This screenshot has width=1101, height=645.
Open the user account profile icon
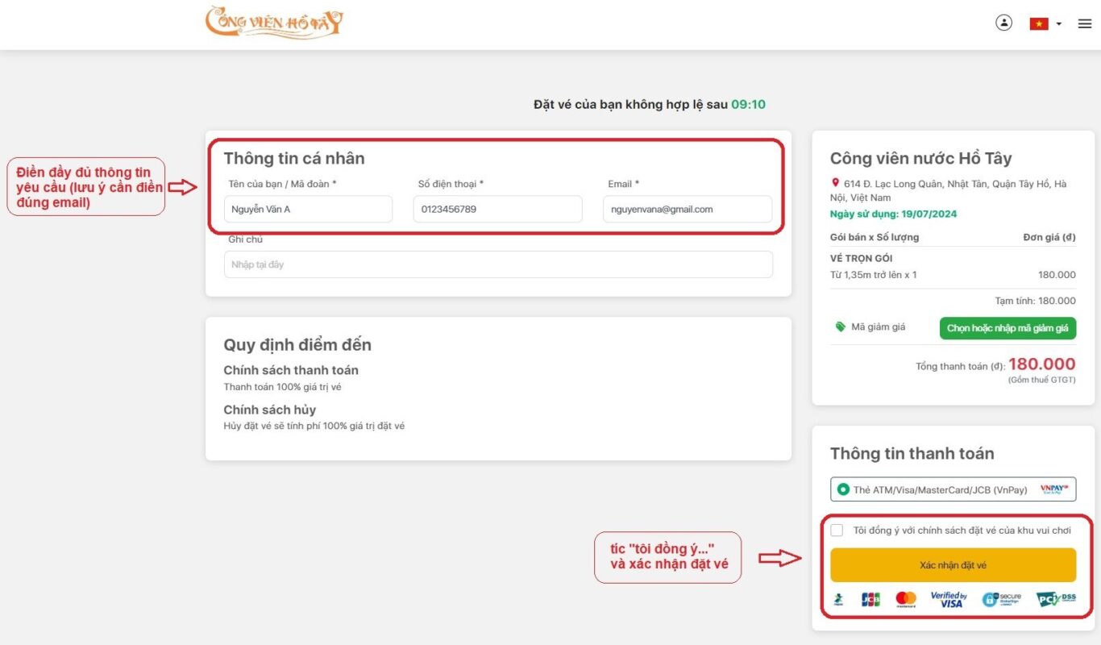click(1003, 23)
